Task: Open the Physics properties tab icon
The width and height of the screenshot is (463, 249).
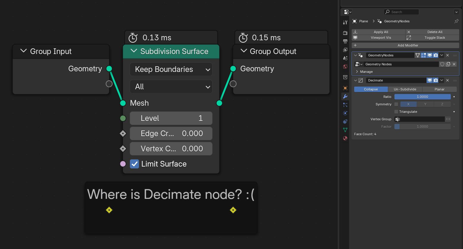Action: [x=345, y=113]
